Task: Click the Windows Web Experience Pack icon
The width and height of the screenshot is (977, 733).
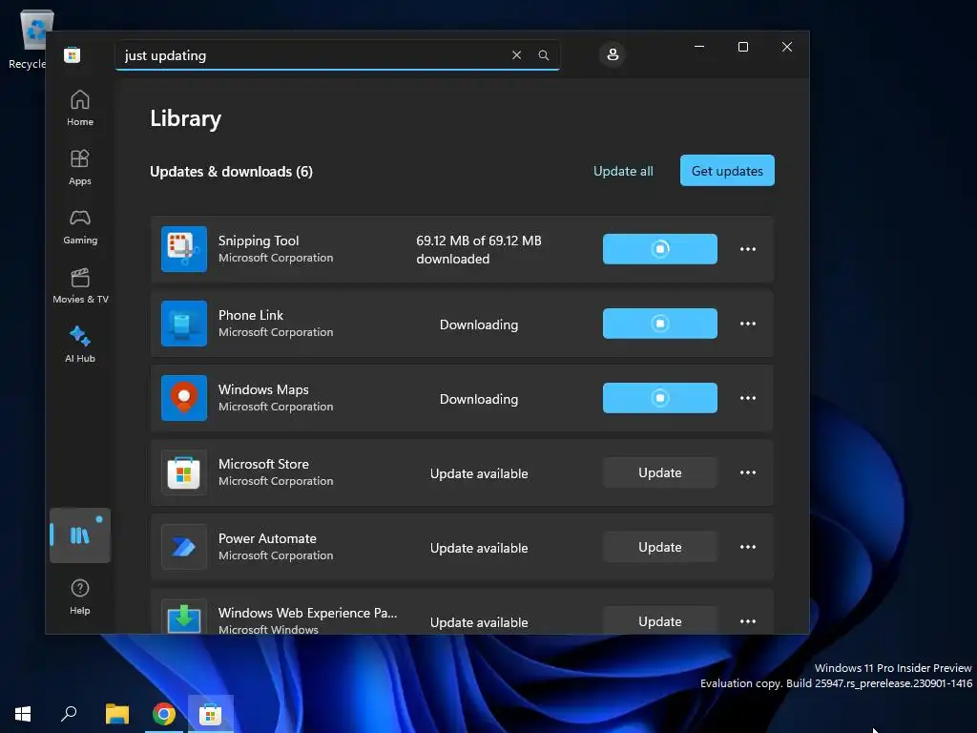Action: click(x=184, y=617)
